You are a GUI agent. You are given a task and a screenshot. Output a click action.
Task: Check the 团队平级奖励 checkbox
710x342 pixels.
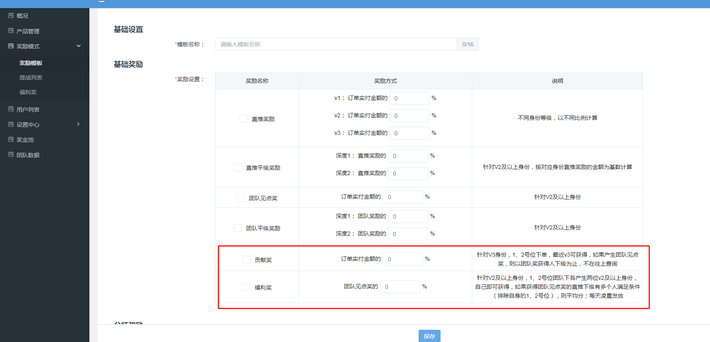pyautogui.click(x=238, y=228)
